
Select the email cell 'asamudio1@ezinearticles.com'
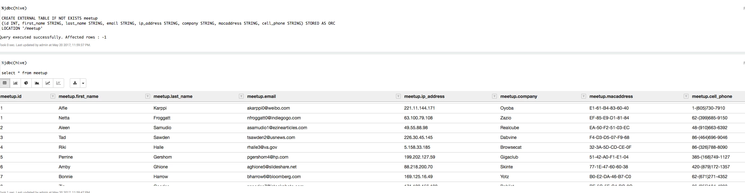[277, 128]
